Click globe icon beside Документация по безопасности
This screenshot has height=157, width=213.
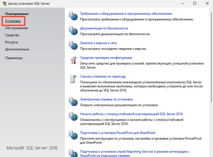tap(73, 31)
